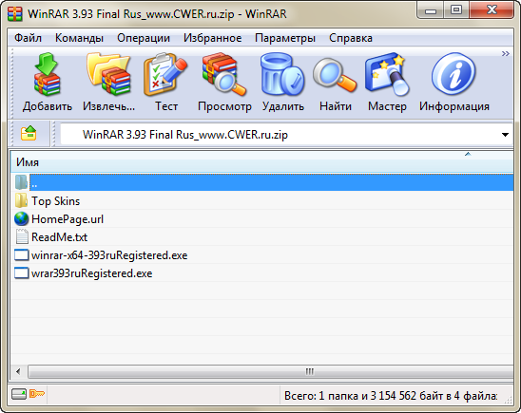Open the Просмотр (View) tool
The height and width of the screenshot is (413, 521).
point(224,74)
